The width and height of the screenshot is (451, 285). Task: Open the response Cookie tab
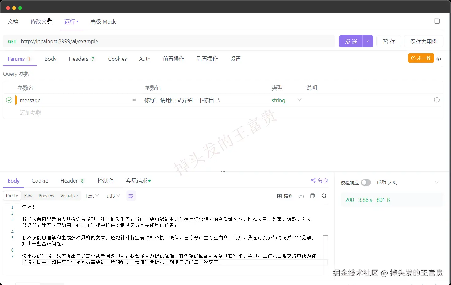pos(40,180)
